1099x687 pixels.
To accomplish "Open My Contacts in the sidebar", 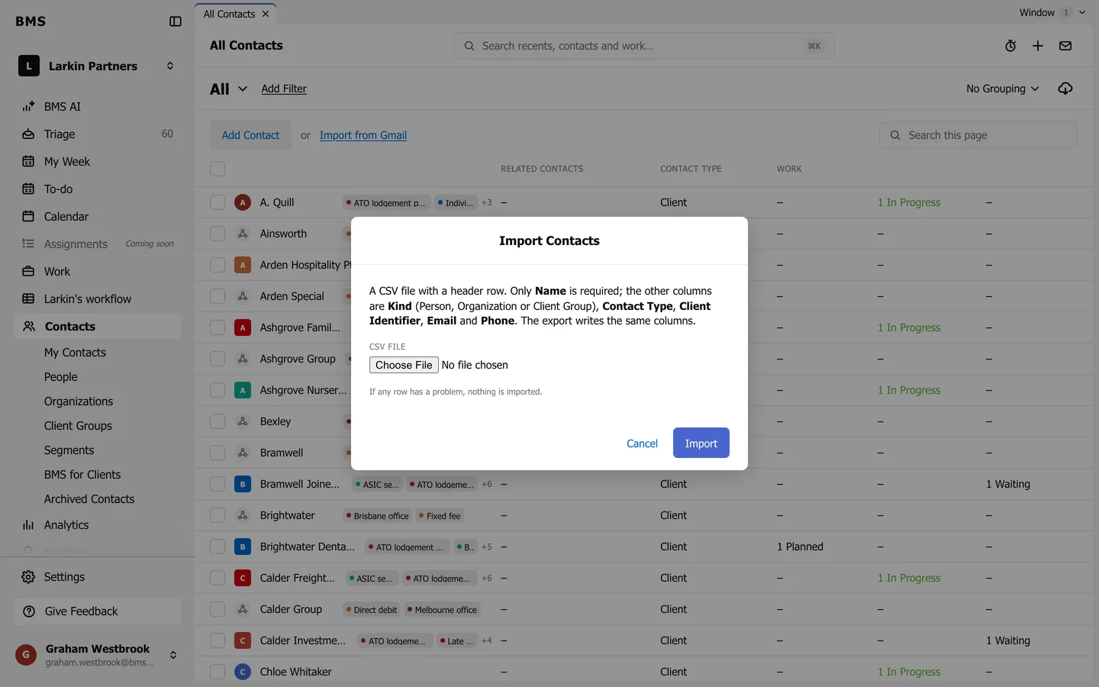I will (x=75, y=353).
